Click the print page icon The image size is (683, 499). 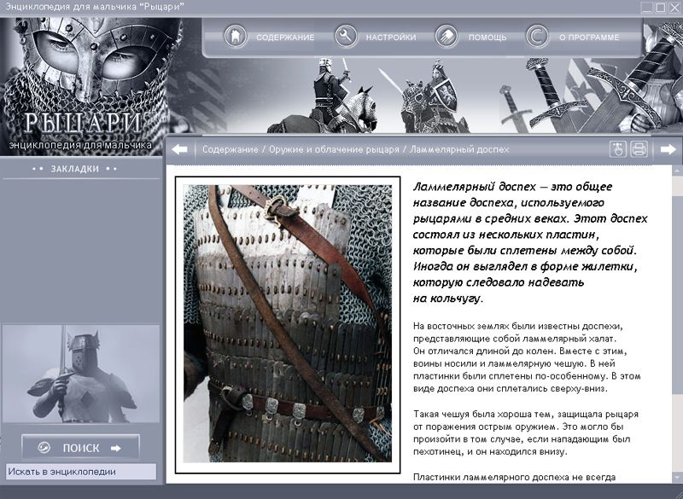pos(639,149)
